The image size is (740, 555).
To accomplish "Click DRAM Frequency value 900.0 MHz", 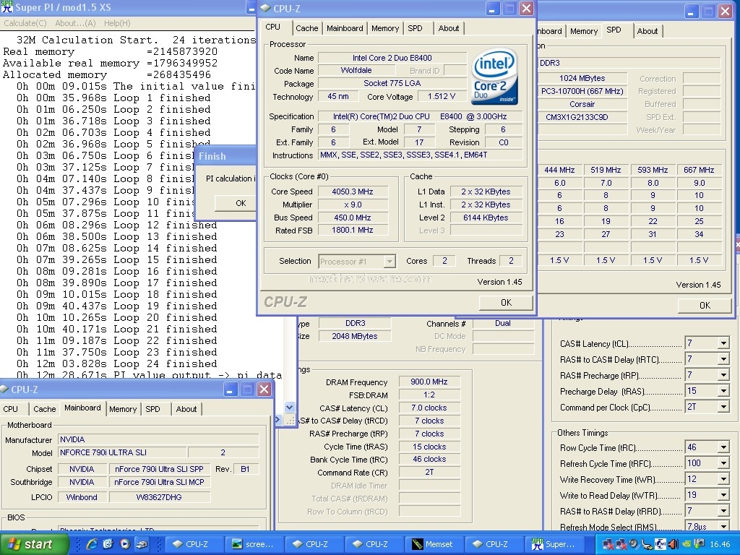I will point(429,382).
